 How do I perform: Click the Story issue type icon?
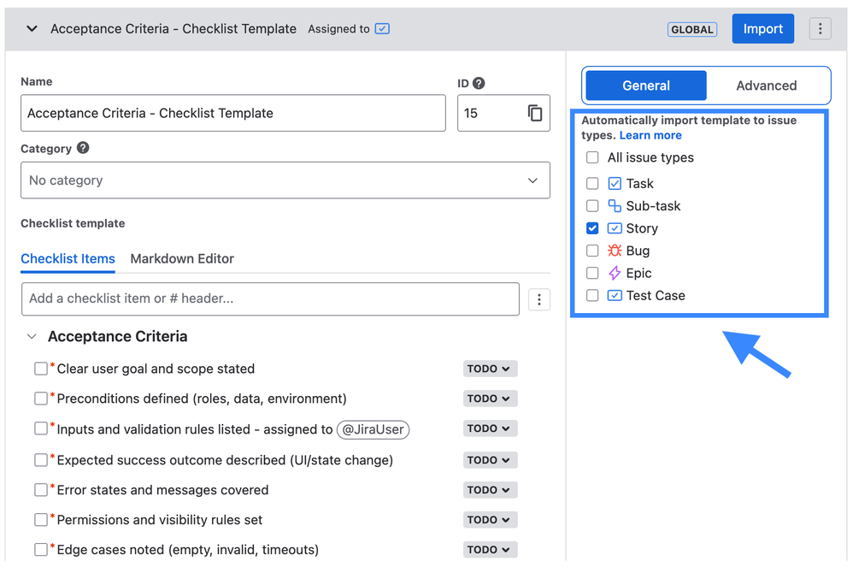[x=615, y=228]
